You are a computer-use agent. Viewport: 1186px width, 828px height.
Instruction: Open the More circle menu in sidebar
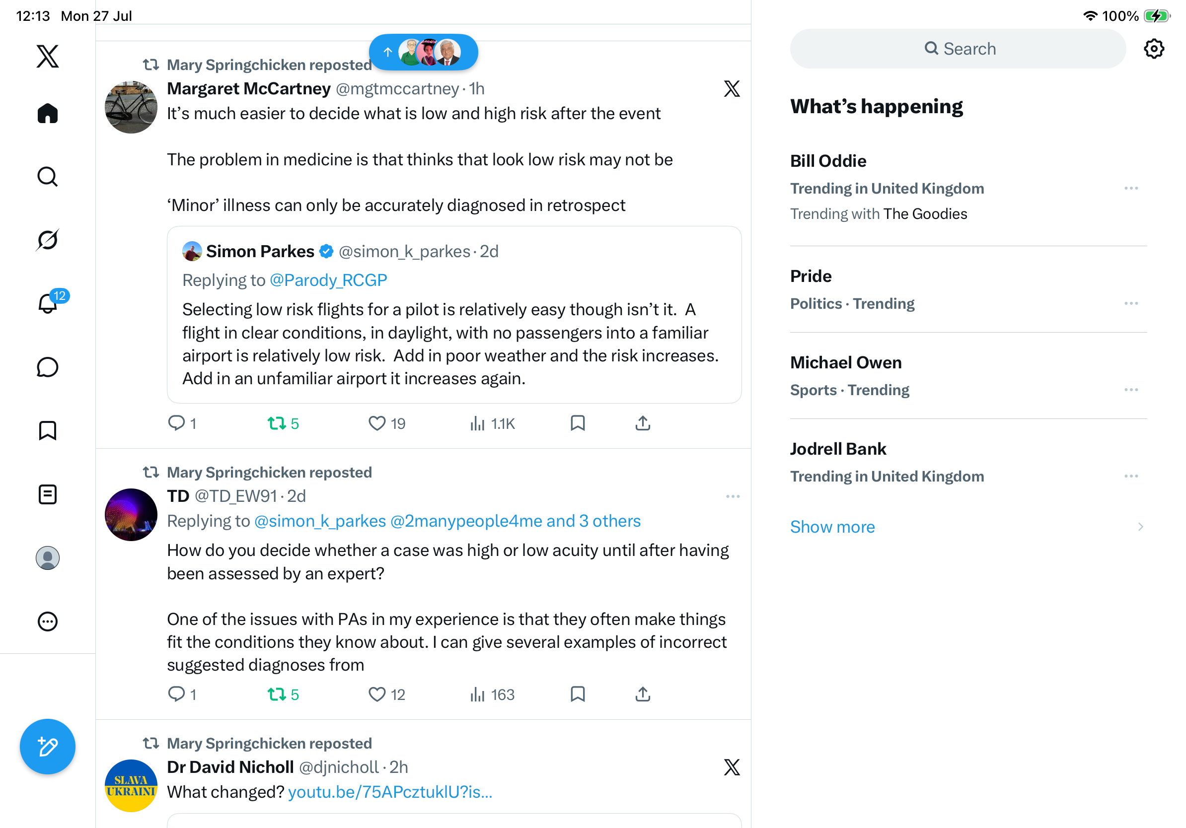click(48, 621)
